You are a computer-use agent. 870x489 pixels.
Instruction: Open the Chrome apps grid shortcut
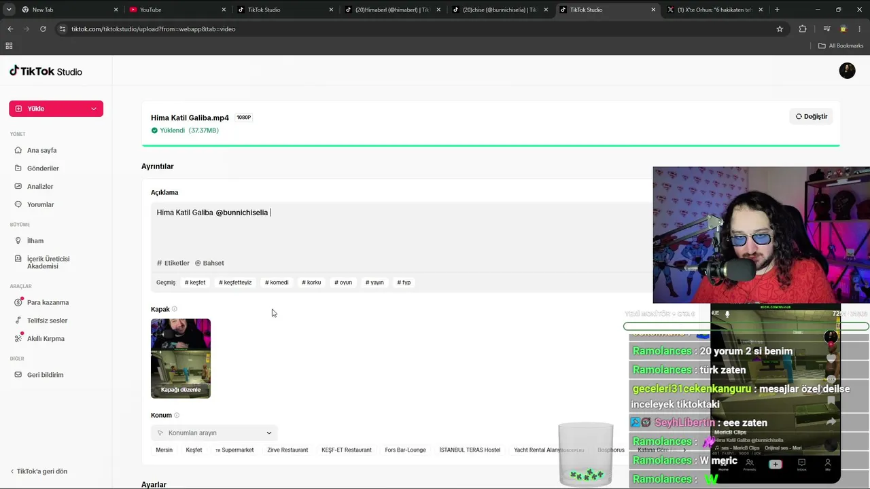pos(9,46)
